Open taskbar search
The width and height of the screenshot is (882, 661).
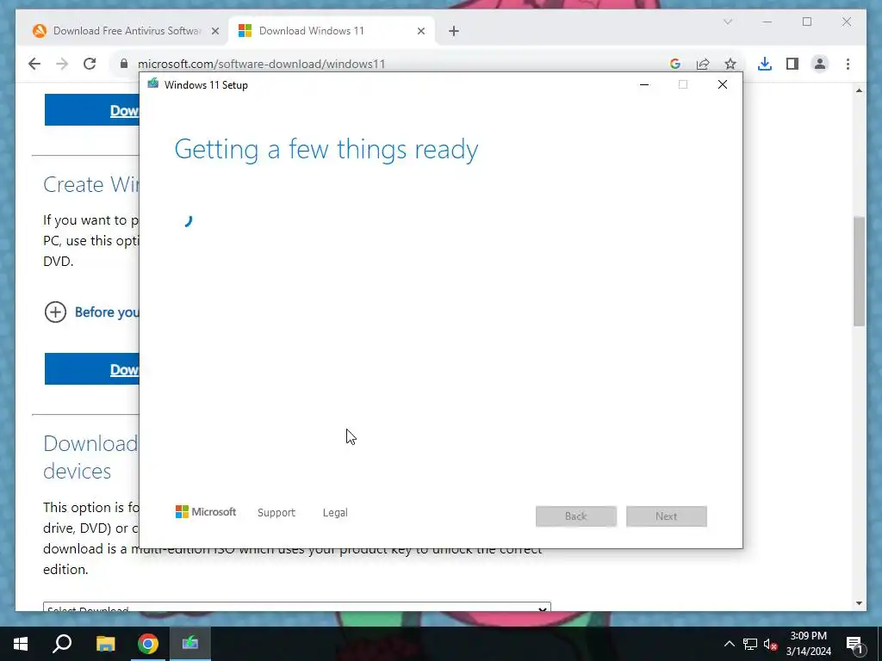62,644
